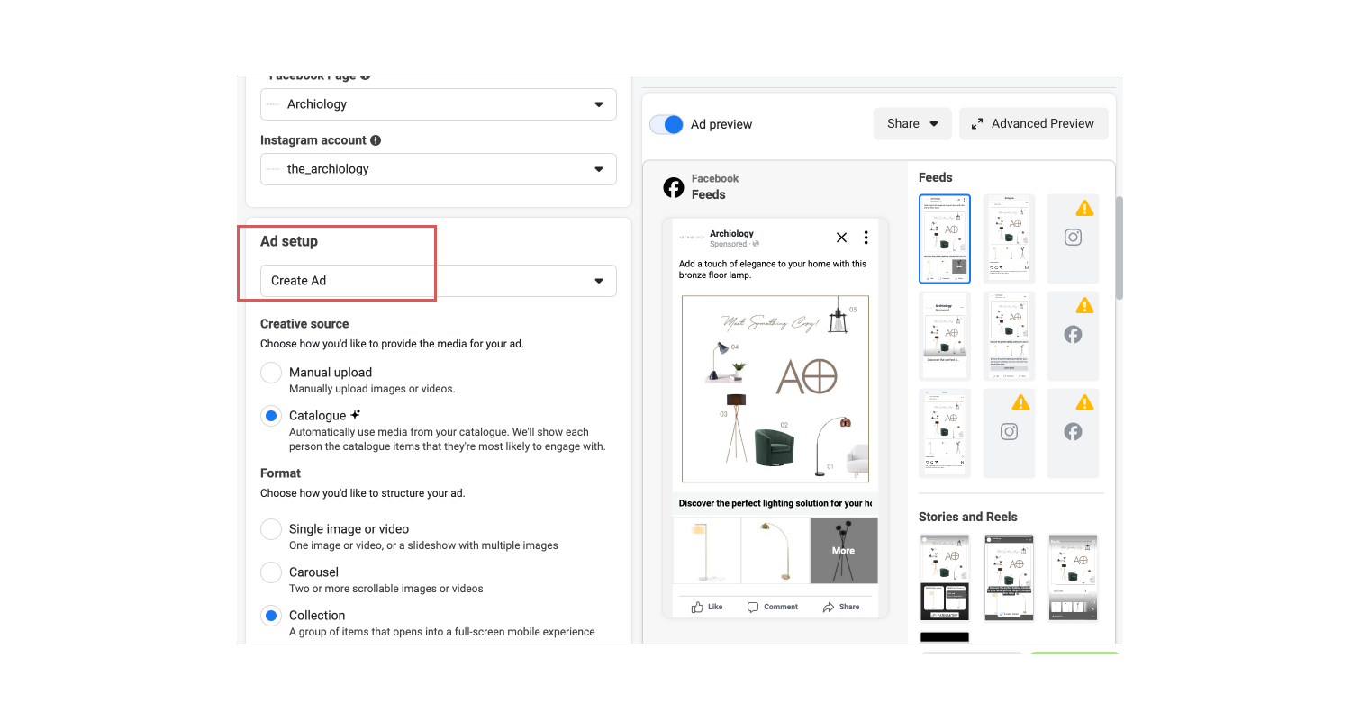
Task: Open the ad options three-dot menu
Action: (x=866, y=237)
